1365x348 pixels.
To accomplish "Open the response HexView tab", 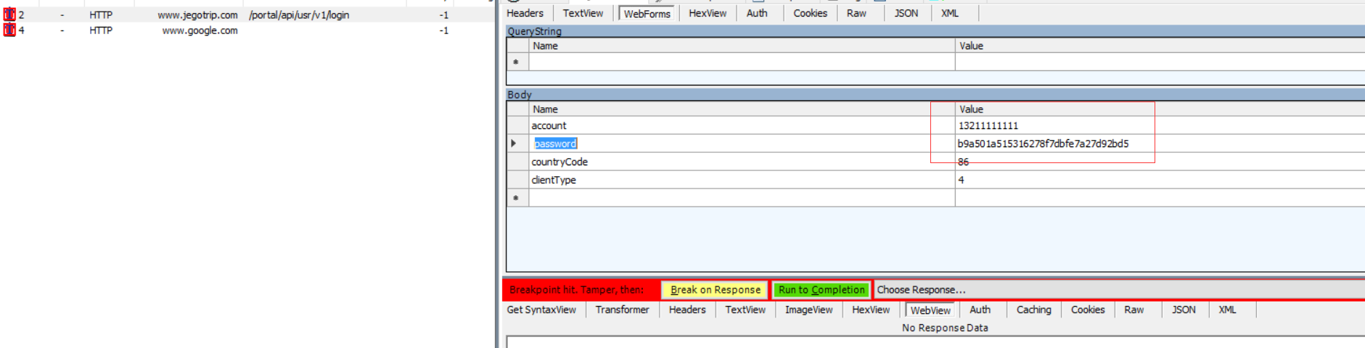I will tap(871, 310).
